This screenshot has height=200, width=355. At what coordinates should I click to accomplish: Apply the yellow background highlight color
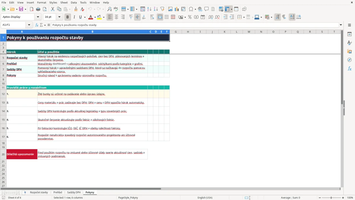click(x=99, y=17)
